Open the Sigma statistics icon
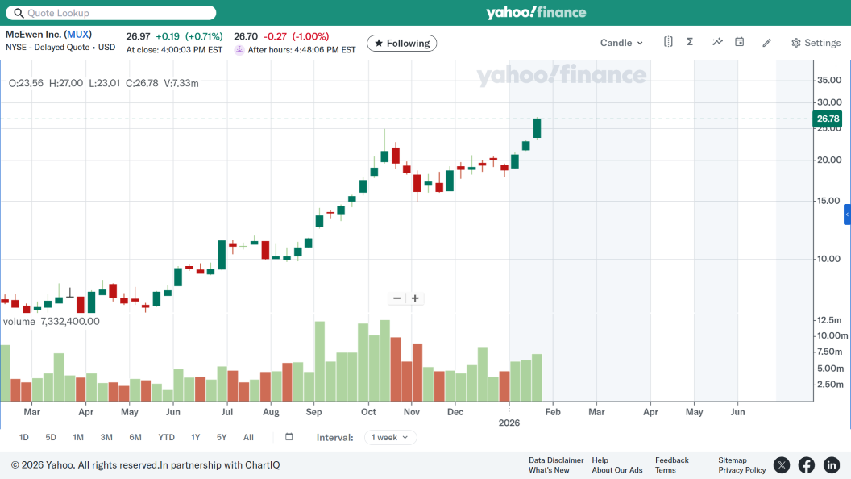The width and height of the screenshot is (851, 479). pyautogui.click(x=690, y=42)
